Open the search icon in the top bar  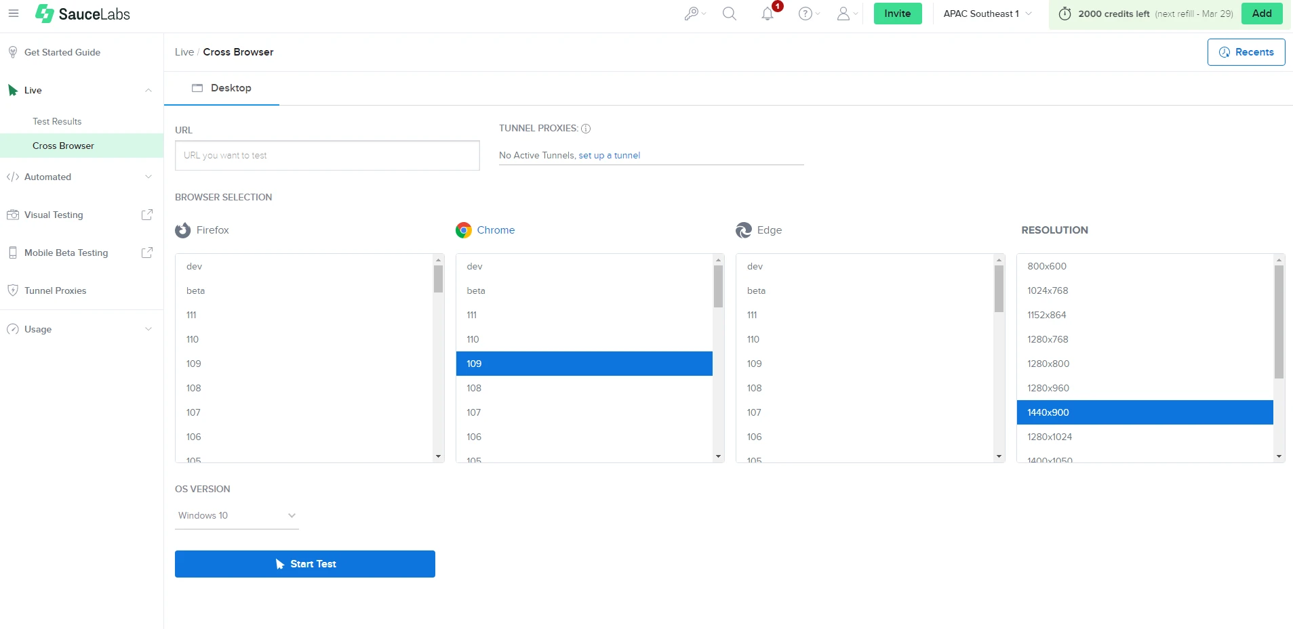tap(729, 14)
